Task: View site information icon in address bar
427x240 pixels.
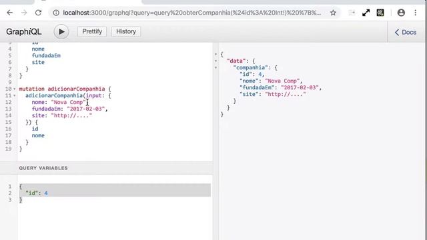Action: pos(56,13)
